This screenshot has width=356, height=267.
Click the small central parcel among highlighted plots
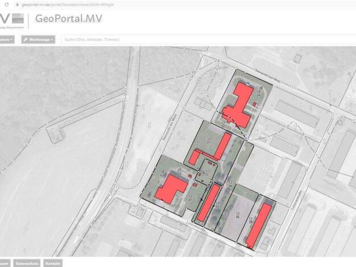(x=206, y=171)
